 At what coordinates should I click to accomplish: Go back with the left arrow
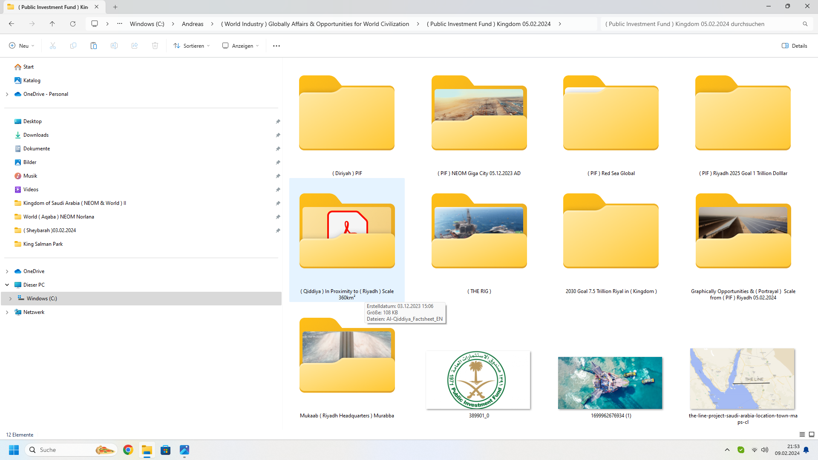[12, 24]
